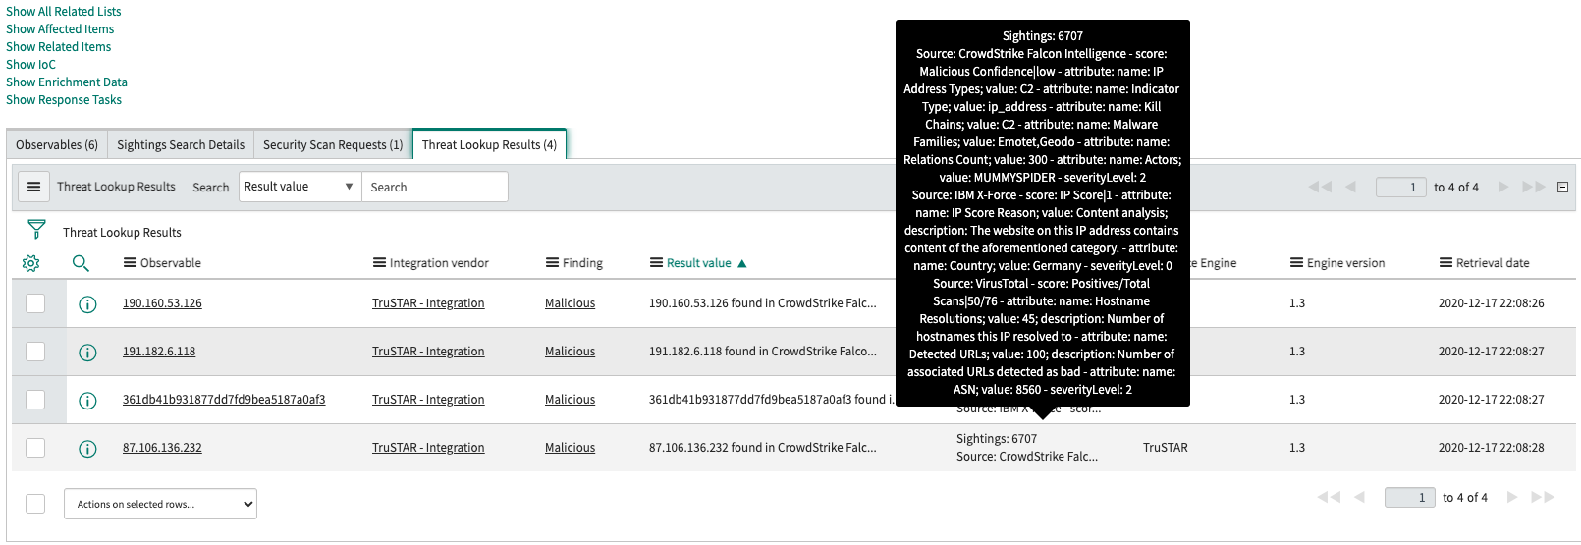This screenshot has width=1581, height=545.
Task: Go to the previous page using bottom pagination
Action: (x=1359, y=497)
